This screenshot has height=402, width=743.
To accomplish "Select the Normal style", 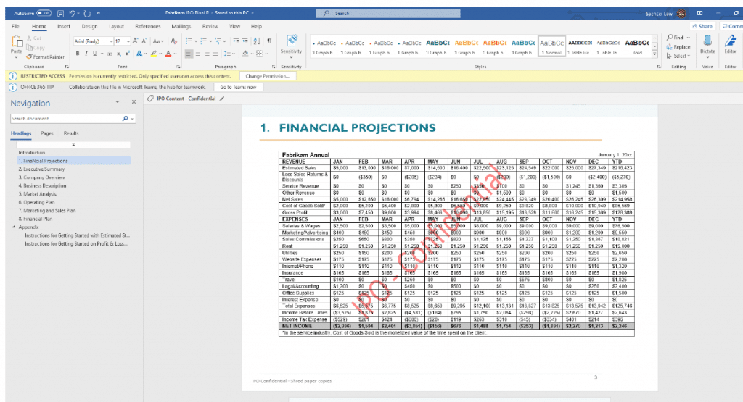I will (551, 46).
